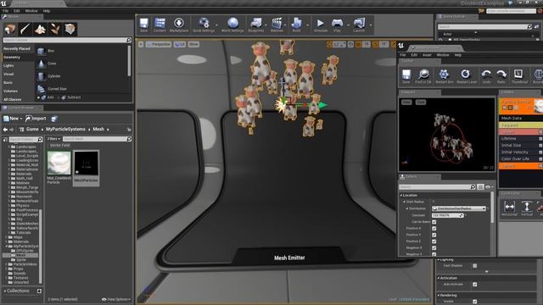
Task: Toggle the Negative X checkbox
Action: 434,248
